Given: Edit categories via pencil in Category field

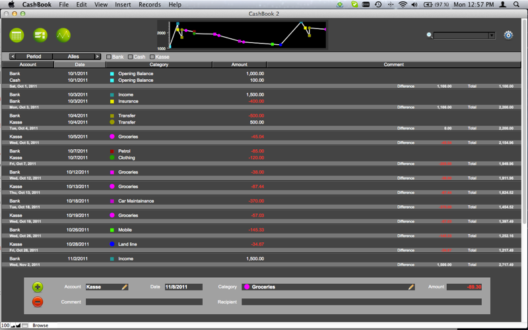Looking at the screenshot, I should pyautogui.click(x=411, y=287).
